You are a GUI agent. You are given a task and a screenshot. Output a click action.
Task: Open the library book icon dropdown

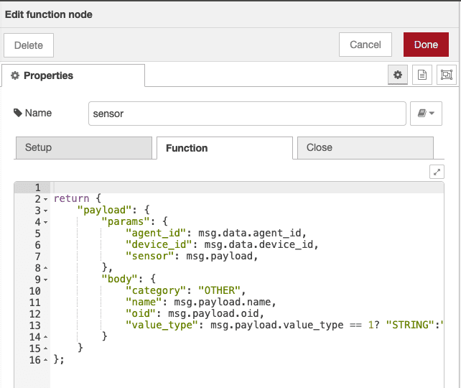click(x=427, y=114)
